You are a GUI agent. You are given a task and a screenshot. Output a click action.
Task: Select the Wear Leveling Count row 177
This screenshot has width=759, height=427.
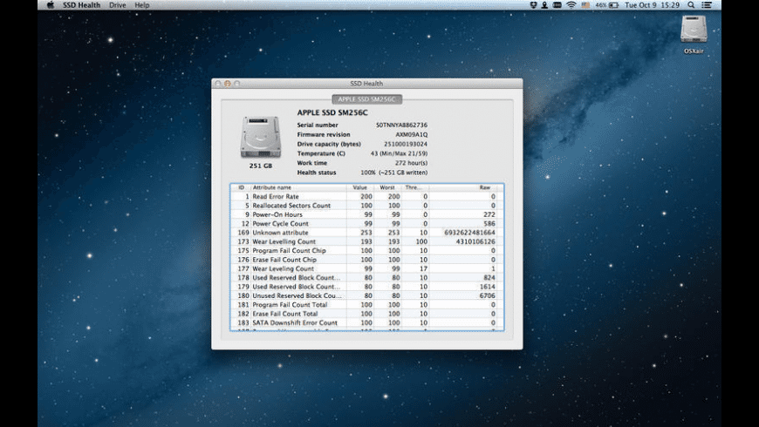(367, 269)
